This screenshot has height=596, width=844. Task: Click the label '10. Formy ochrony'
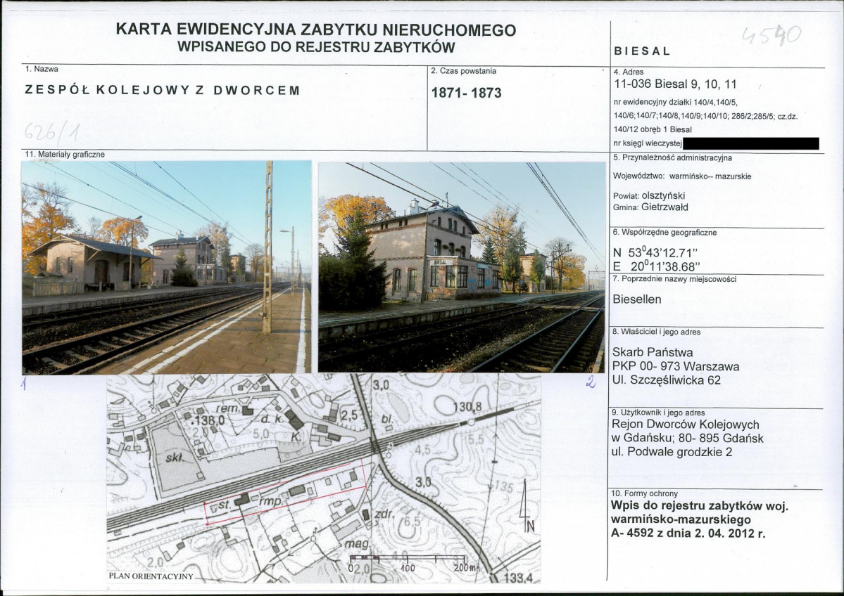click(644, 493)
